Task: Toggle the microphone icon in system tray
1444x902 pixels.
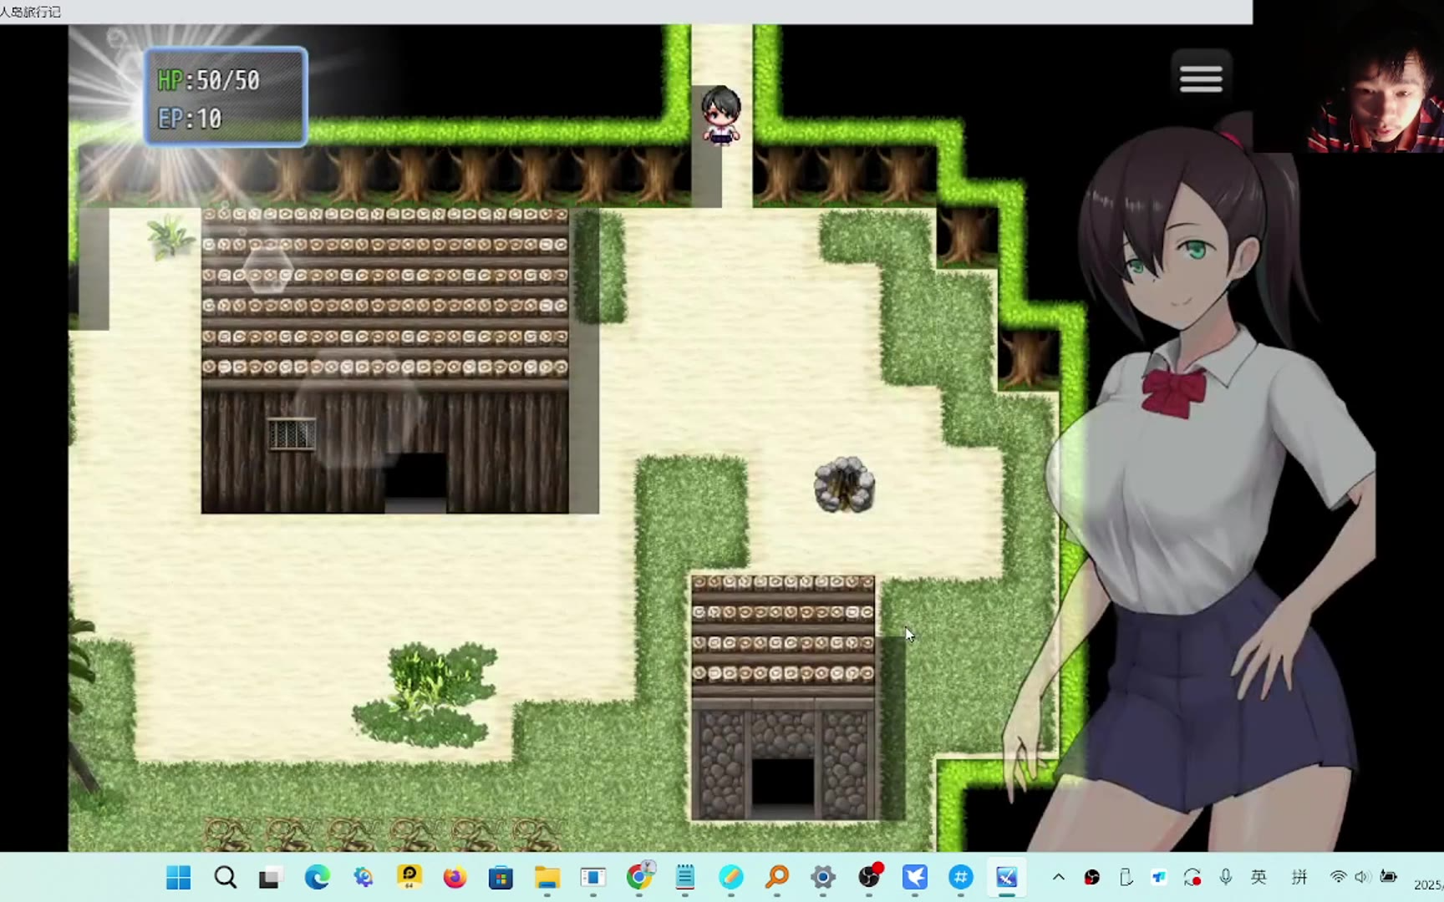Action: click(1225, 877)
